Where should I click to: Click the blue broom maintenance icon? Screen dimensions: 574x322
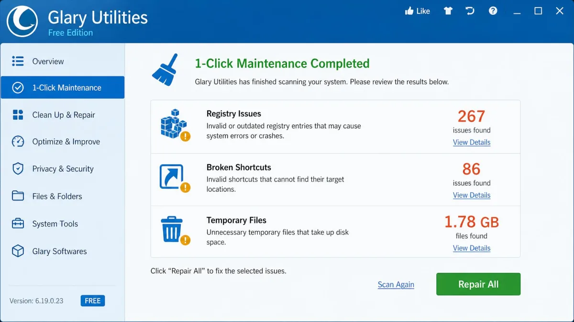point(165,69)
